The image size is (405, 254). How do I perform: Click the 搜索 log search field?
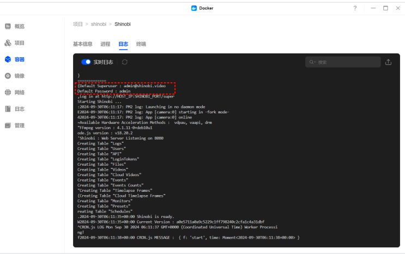[343, 62]
